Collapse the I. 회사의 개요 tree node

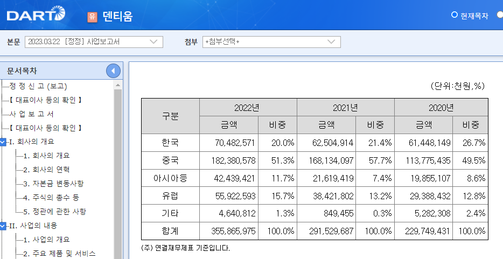[3, 142]
